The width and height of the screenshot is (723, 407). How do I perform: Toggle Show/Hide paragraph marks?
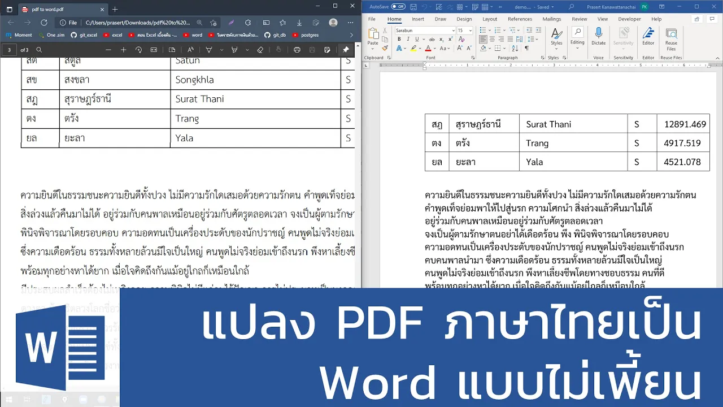point(526,48)
